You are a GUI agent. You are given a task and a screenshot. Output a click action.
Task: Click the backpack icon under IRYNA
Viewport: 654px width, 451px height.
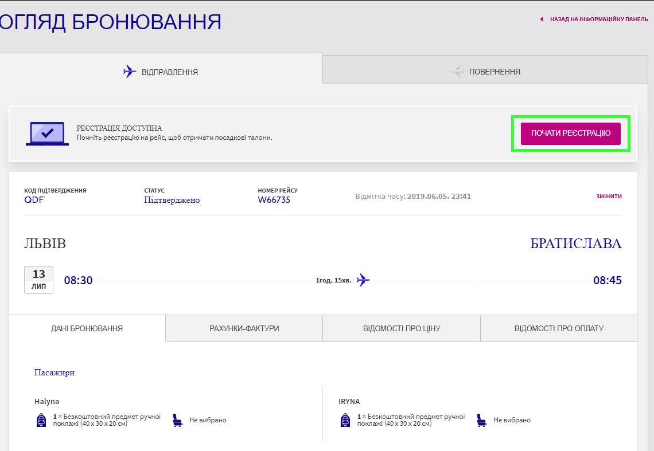(x=345, y=420)
